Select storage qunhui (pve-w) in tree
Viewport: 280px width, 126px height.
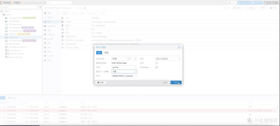(x=16, y=57)
